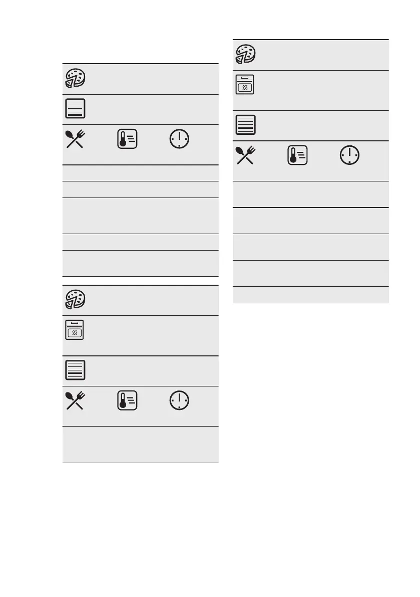Click the pizza icon in bottom-left table

(x=75, y=299)
